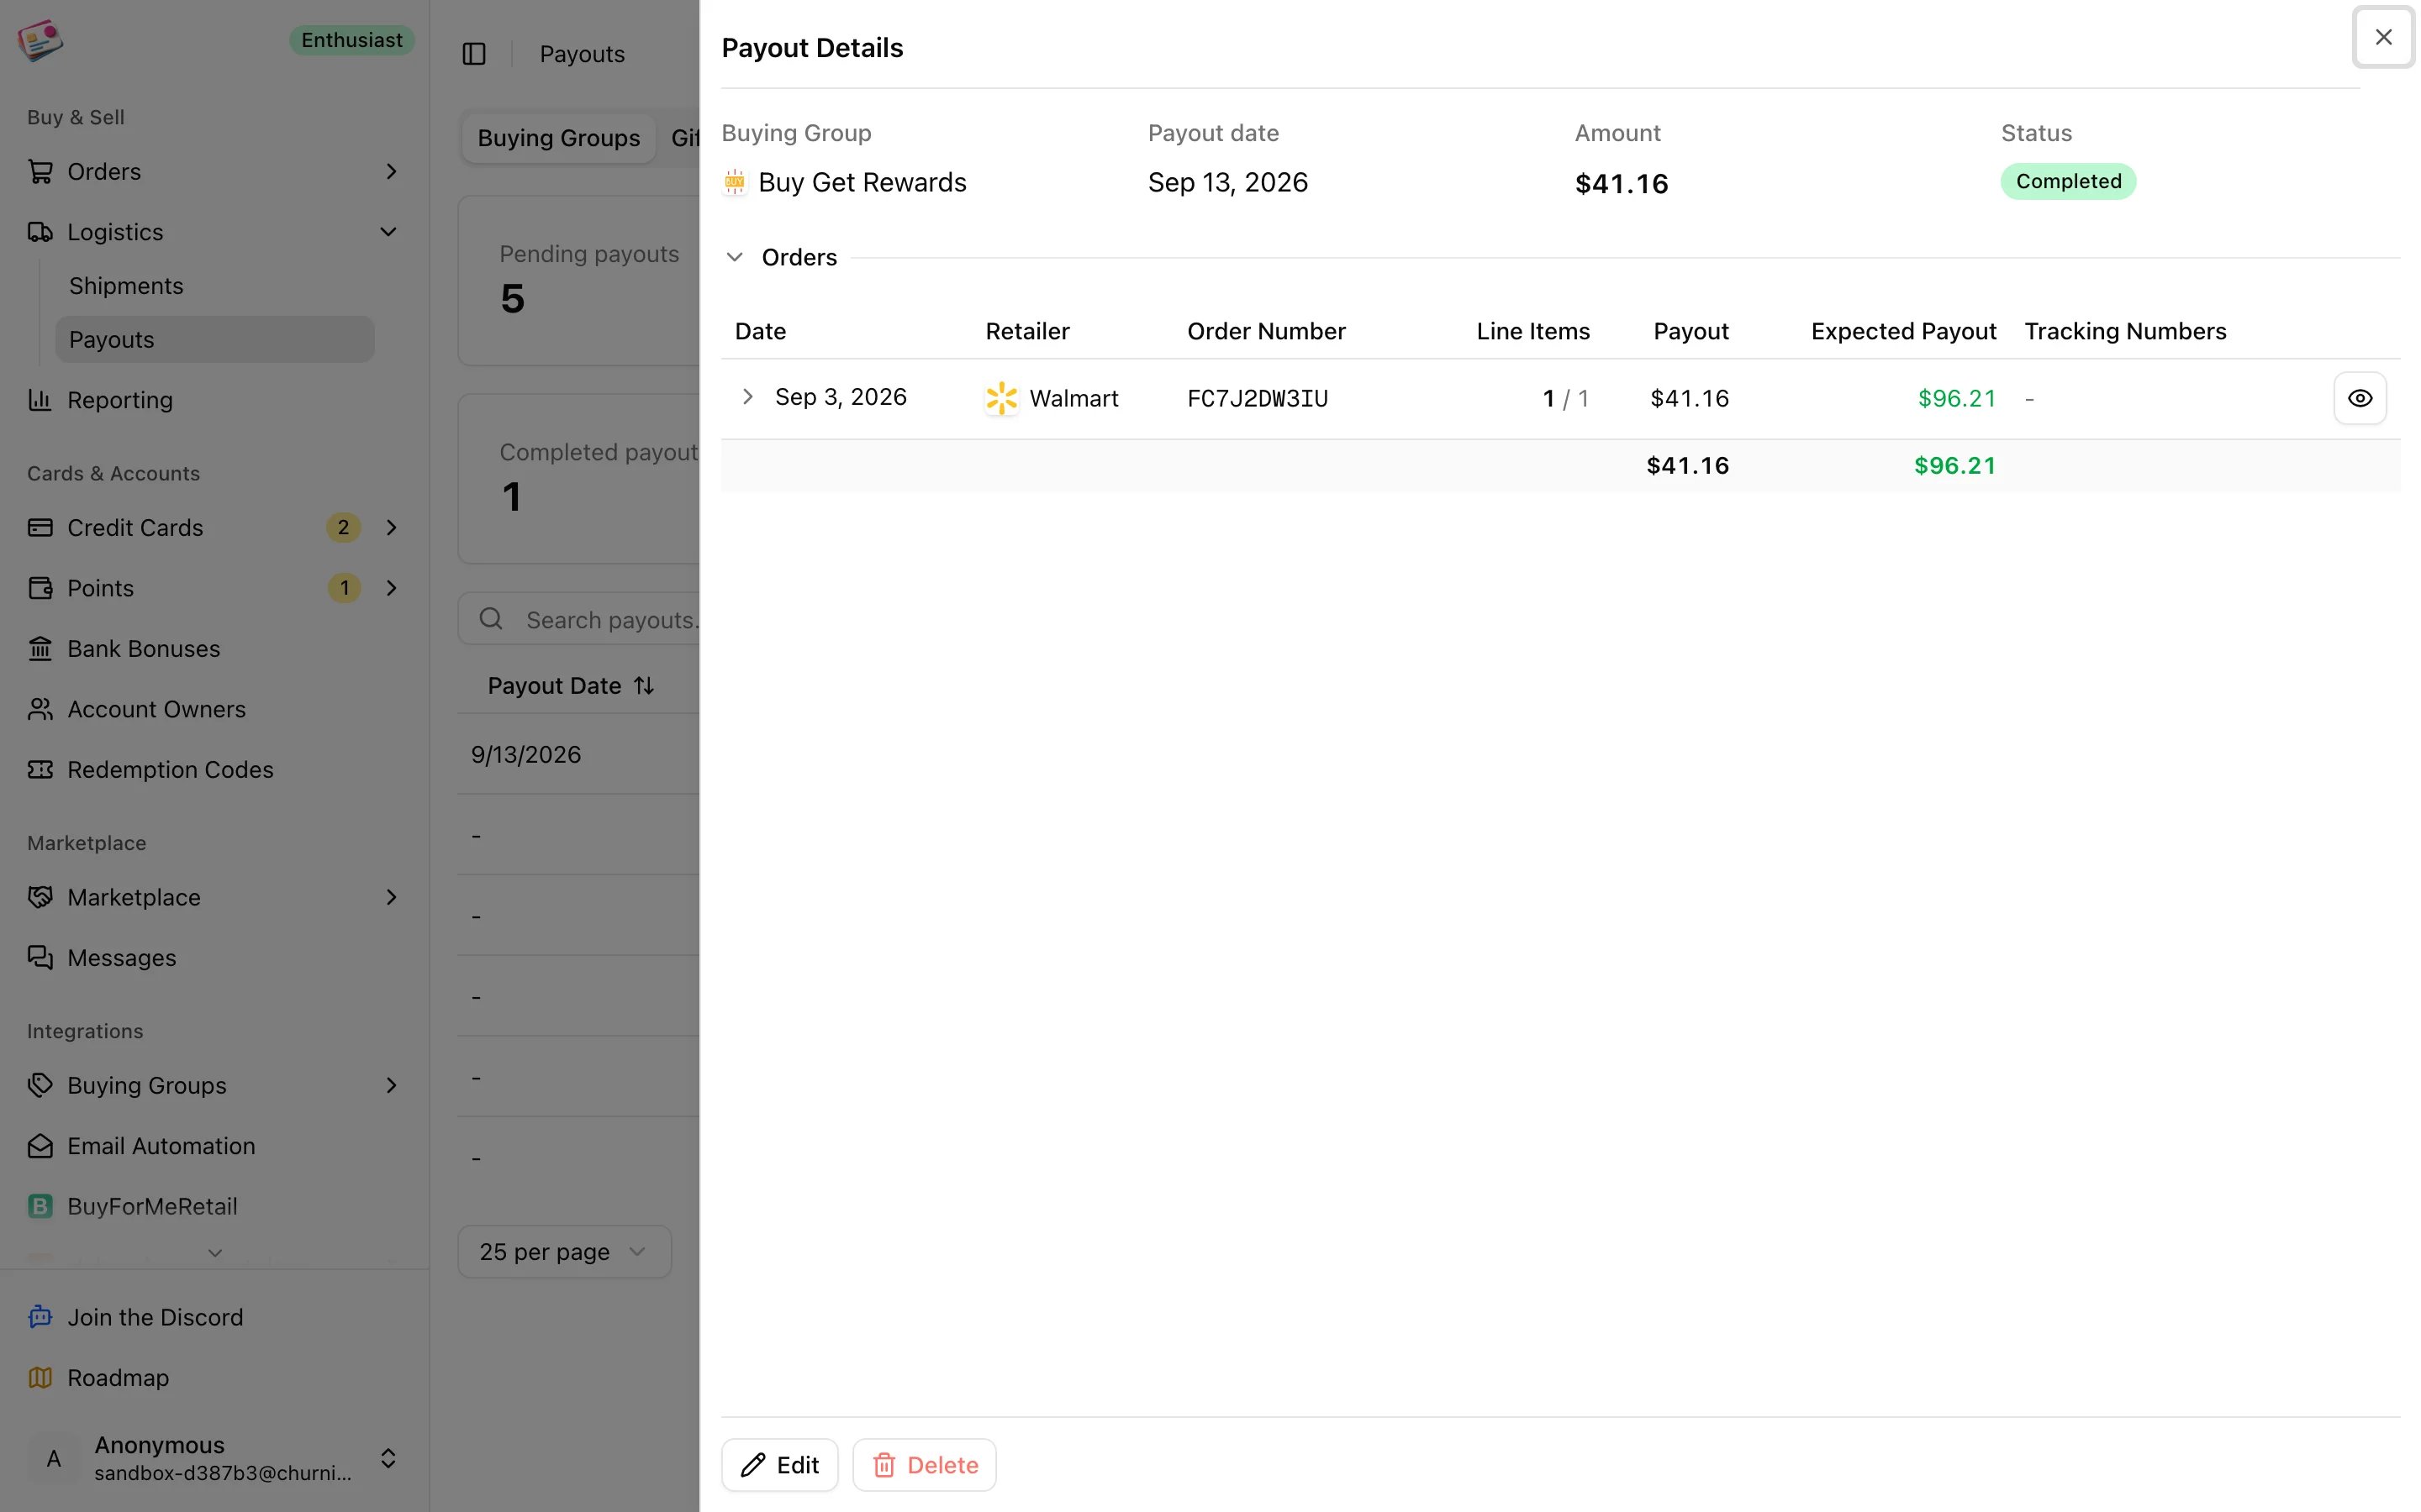Expand the Orders sidebar chevron
The height and width of the screenshot is (1512, 2421).
(391, 172)
